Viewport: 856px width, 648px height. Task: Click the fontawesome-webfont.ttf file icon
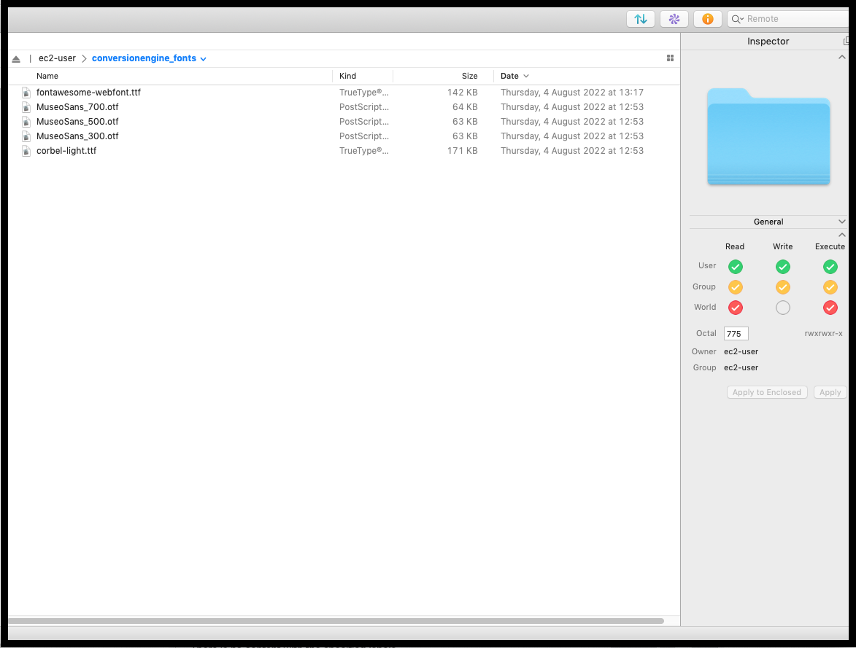(26, 93)
